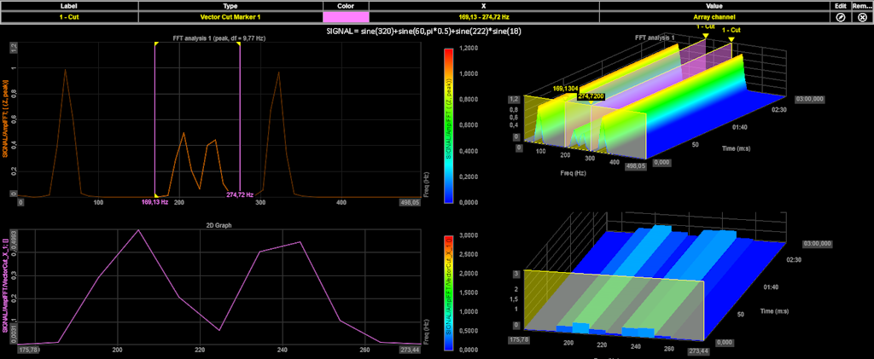Image resolution: width=874 pixels, height=359 pixels.
Task: Click the 'FFT analysis 1 (peak, df = 9,77 Hz)' title
Action: coord(220,38)
